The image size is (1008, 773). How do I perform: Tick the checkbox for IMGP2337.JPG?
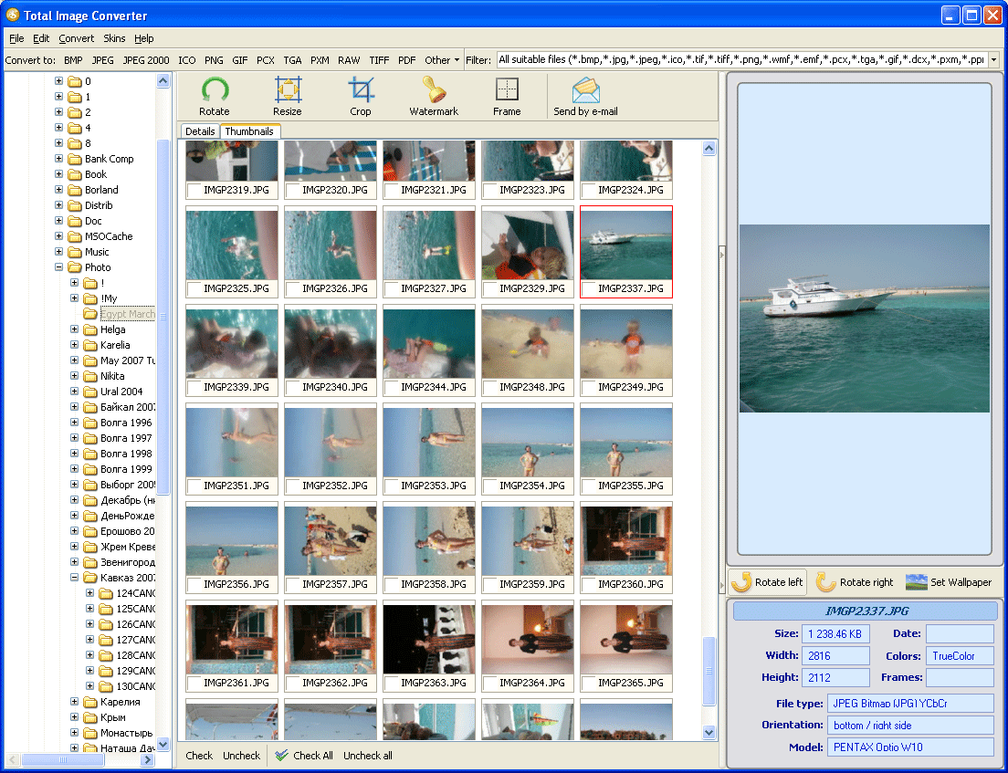589,289
